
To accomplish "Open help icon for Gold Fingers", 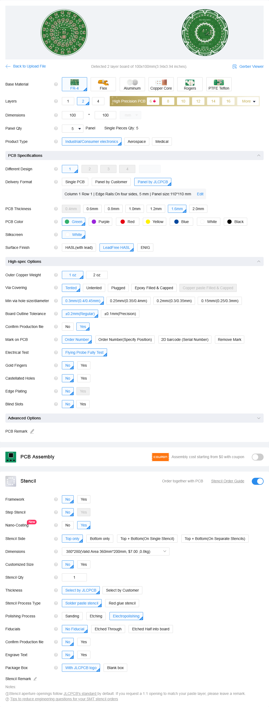I will coord(56,365).
